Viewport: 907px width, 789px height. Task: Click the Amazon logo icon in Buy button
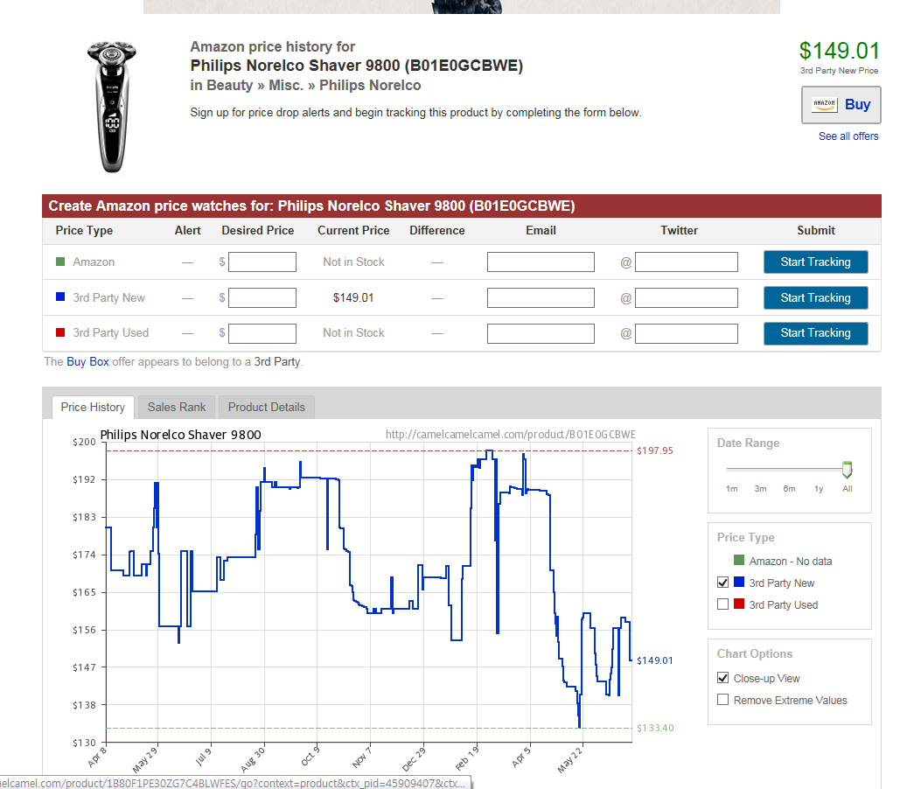824,105
